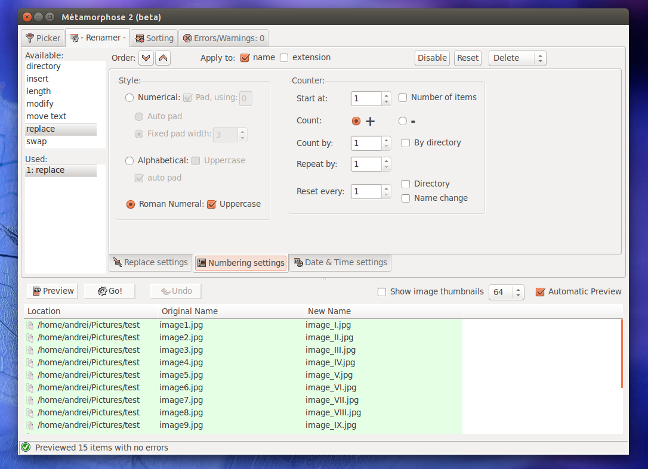Click file icon of image9.jpg row

[30, 425]
